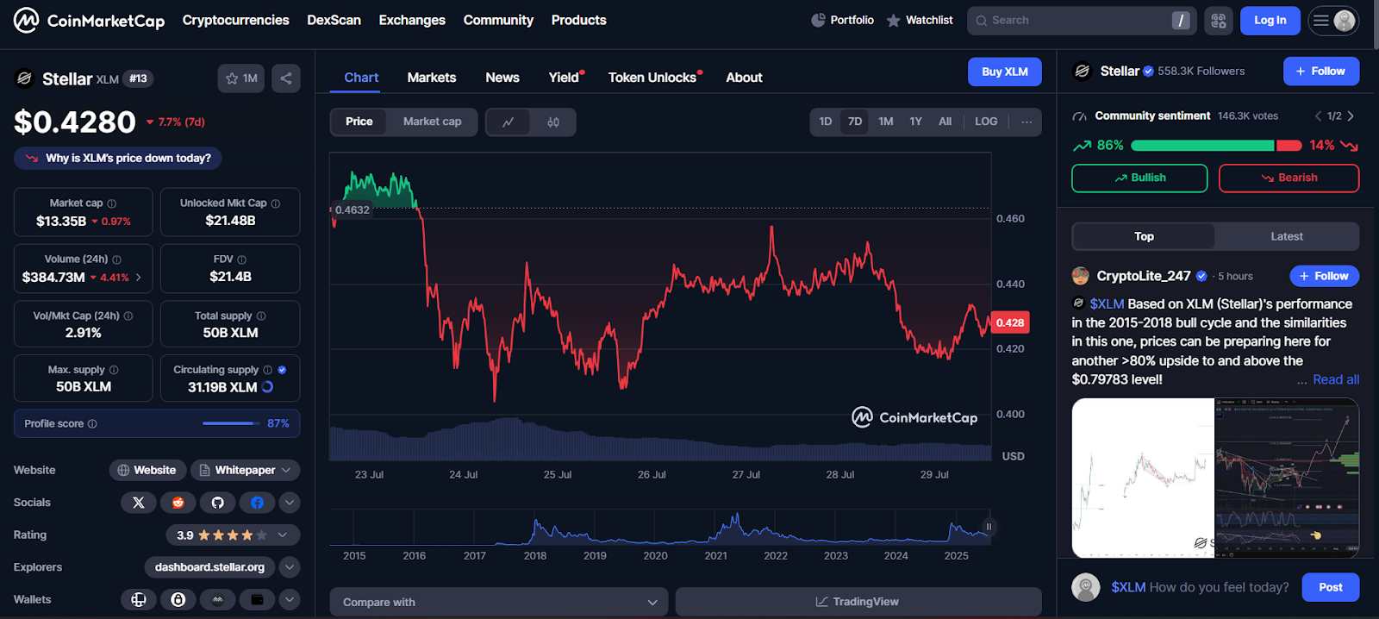The height and width of the screenshot is (619, 1379).
Task: Click the Log In button
Action: [x=1270, y=21]
